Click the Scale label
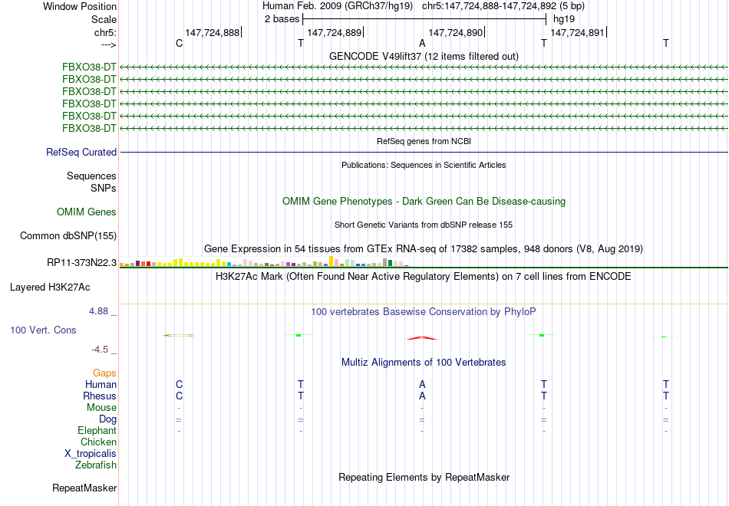 click(104, 19)
